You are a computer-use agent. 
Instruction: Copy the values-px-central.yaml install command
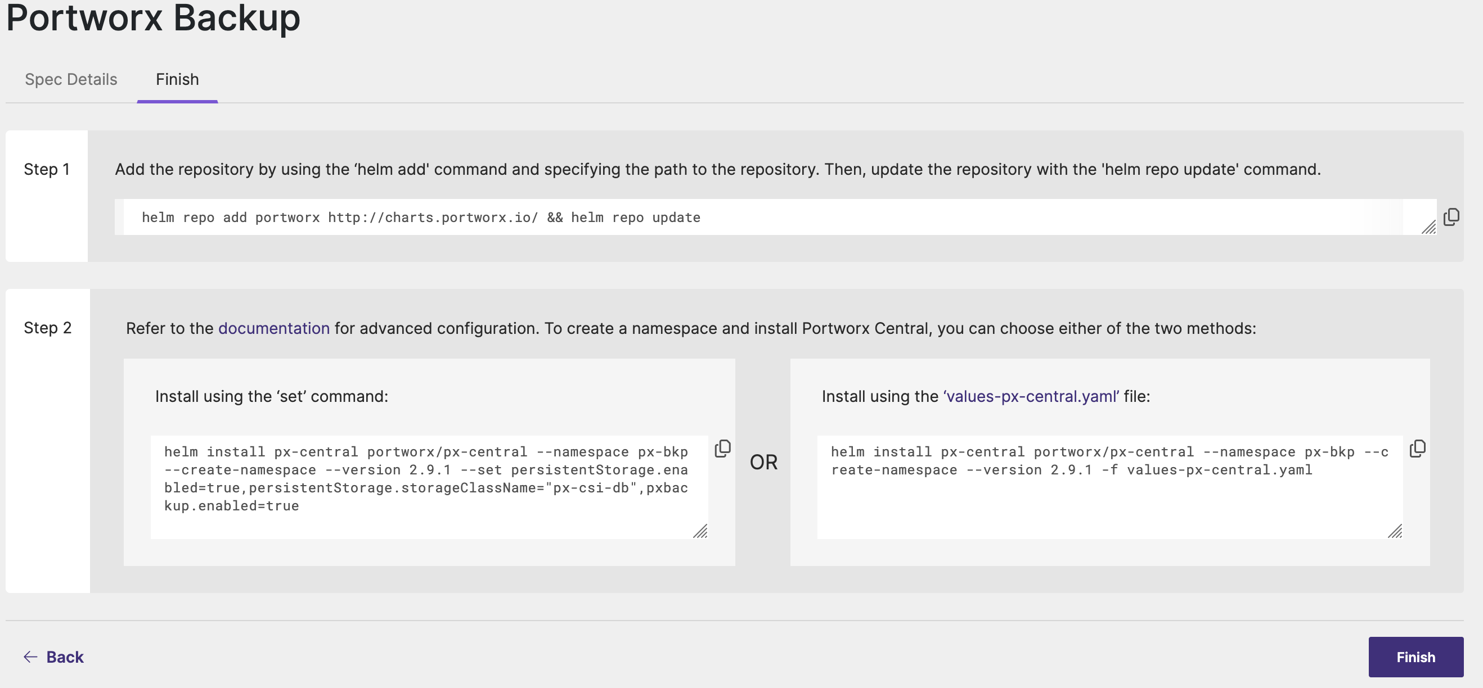click(x=1417, y=449)
